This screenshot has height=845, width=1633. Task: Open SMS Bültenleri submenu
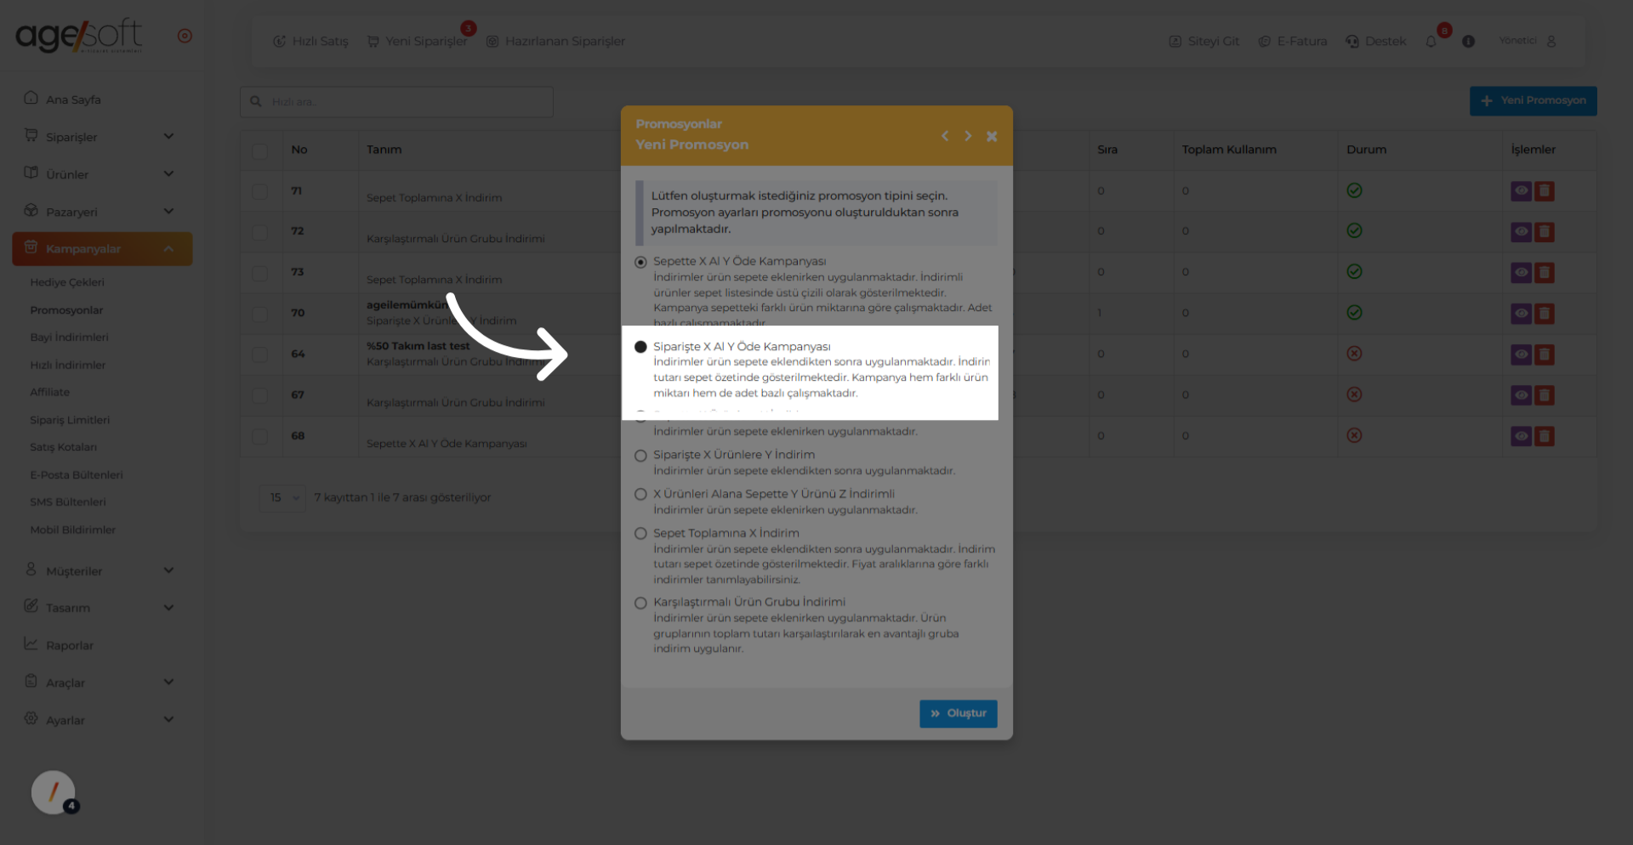68,502
